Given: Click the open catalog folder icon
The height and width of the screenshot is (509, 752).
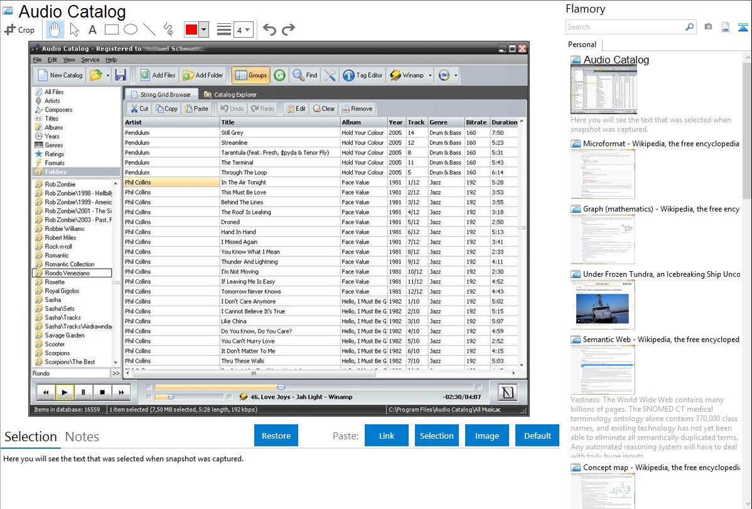Looking at the screenshot, I should pyautogui.click(x=96, y=75).
